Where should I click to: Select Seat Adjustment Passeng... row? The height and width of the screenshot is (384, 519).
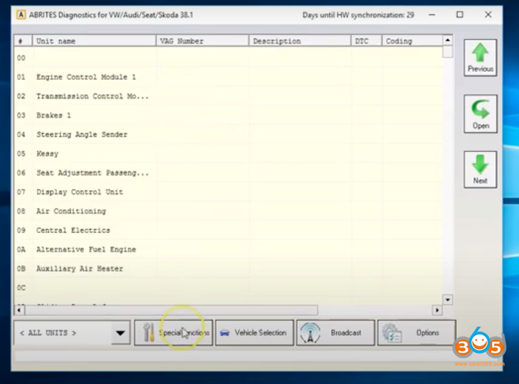pos(228,173)
